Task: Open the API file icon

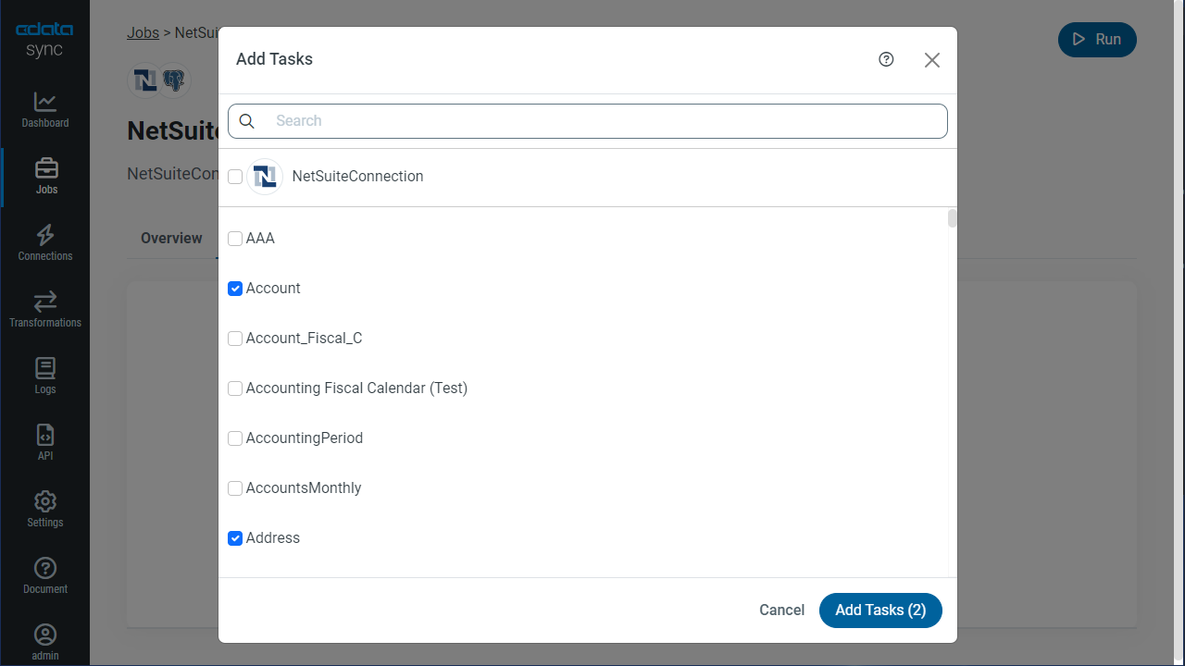Action: pos(45,435)
